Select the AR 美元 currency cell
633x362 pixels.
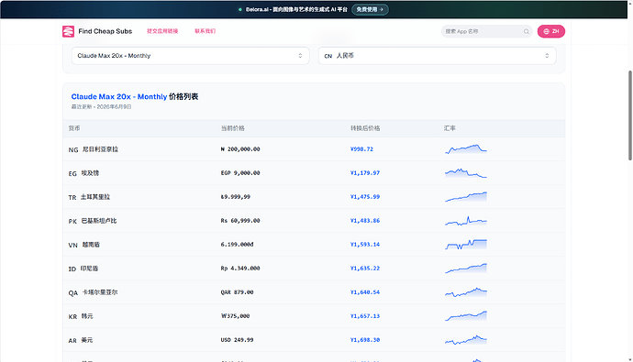81,340
